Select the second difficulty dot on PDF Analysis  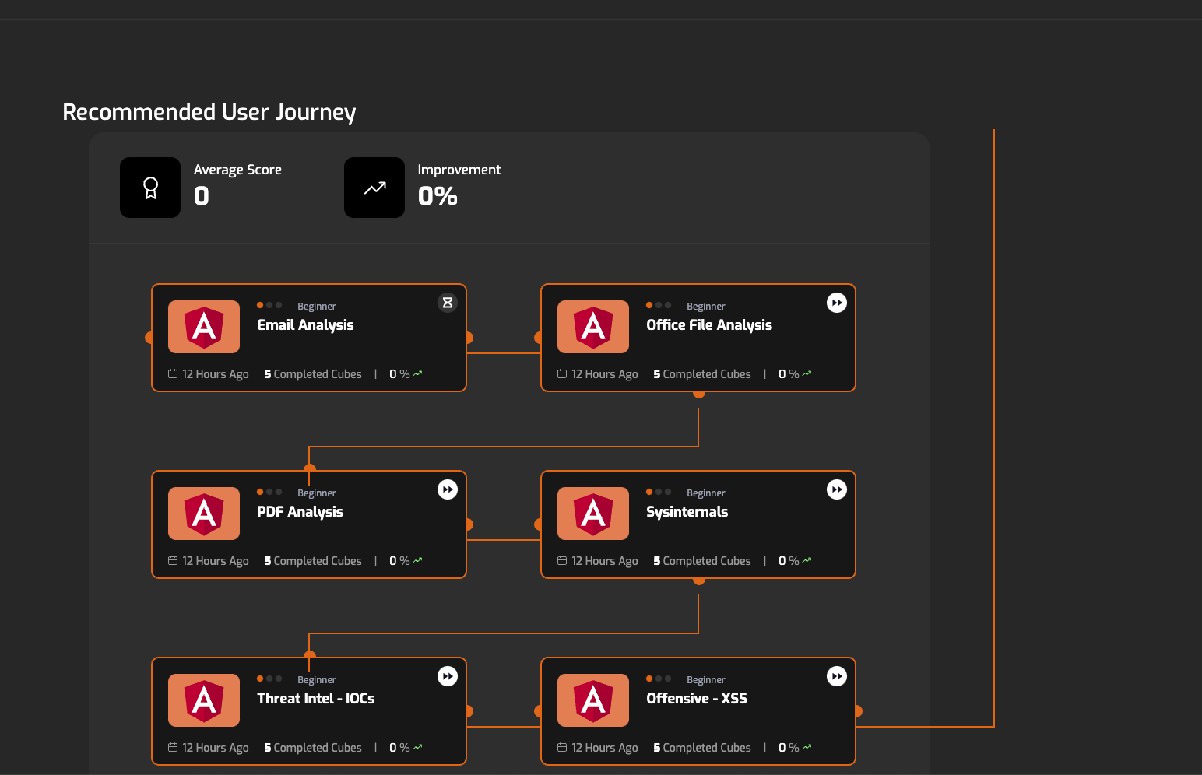[x=269, y=492]
